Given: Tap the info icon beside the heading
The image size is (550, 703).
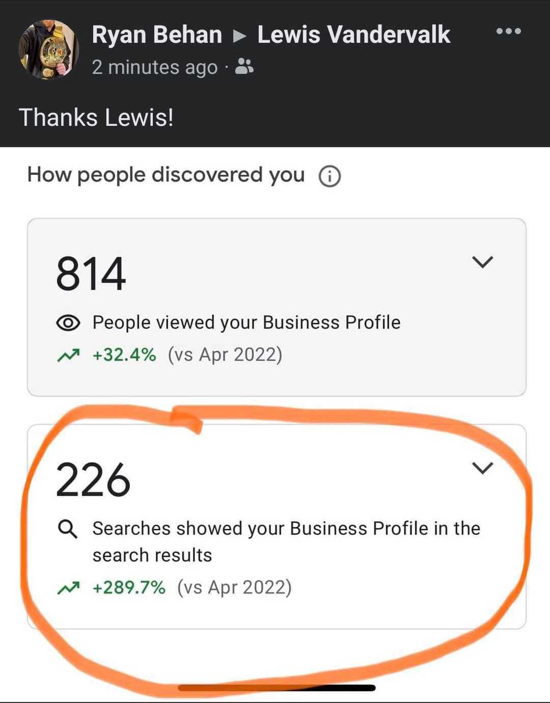Looking at the screenshot, I should (329, 177).
